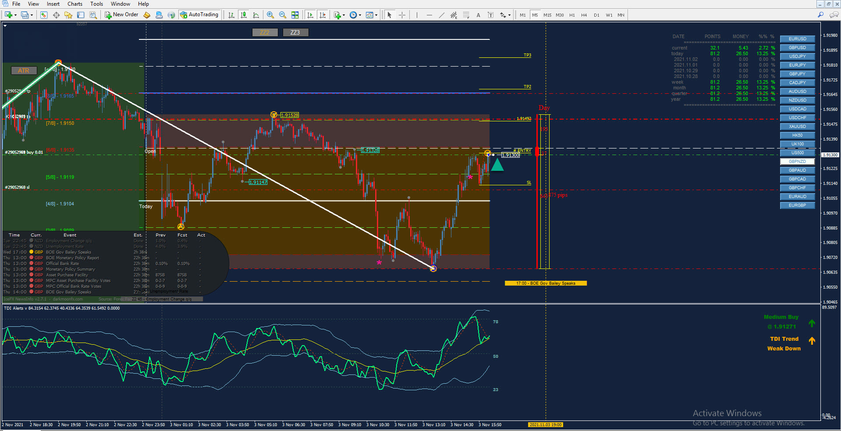
Task: Open the File menu
Action: (16, 4)
